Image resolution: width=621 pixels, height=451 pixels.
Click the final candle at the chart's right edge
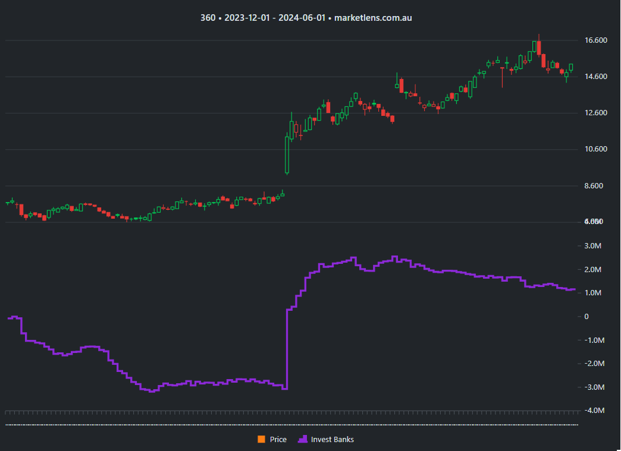pyautogui.click(x=572, y=67)
